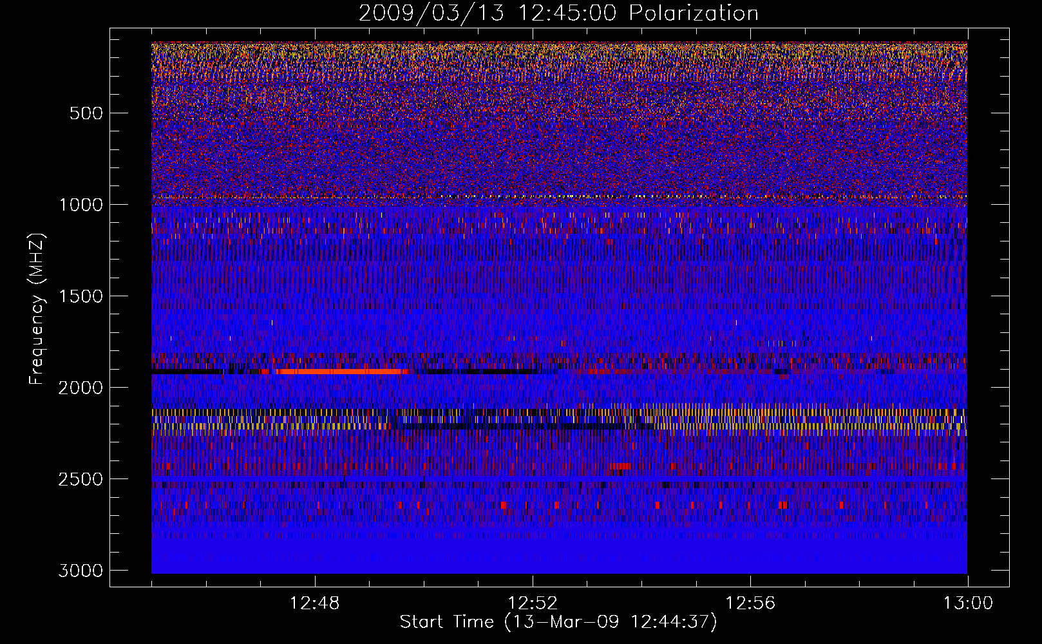The height and width of the screenshot is (644, 1042).
Task: Click the white dotted line near 950 MHz
Action: tap(559, 196)
